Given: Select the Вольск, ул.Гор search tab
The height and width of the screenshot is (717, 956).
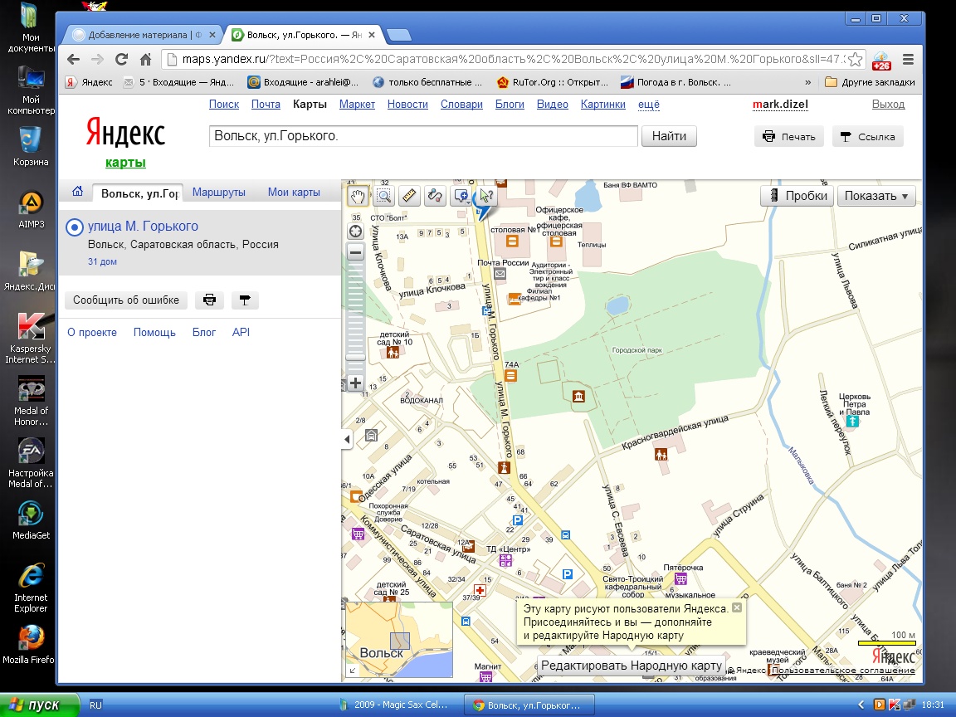Looking at the screenshot, I should tap(139, 193).
